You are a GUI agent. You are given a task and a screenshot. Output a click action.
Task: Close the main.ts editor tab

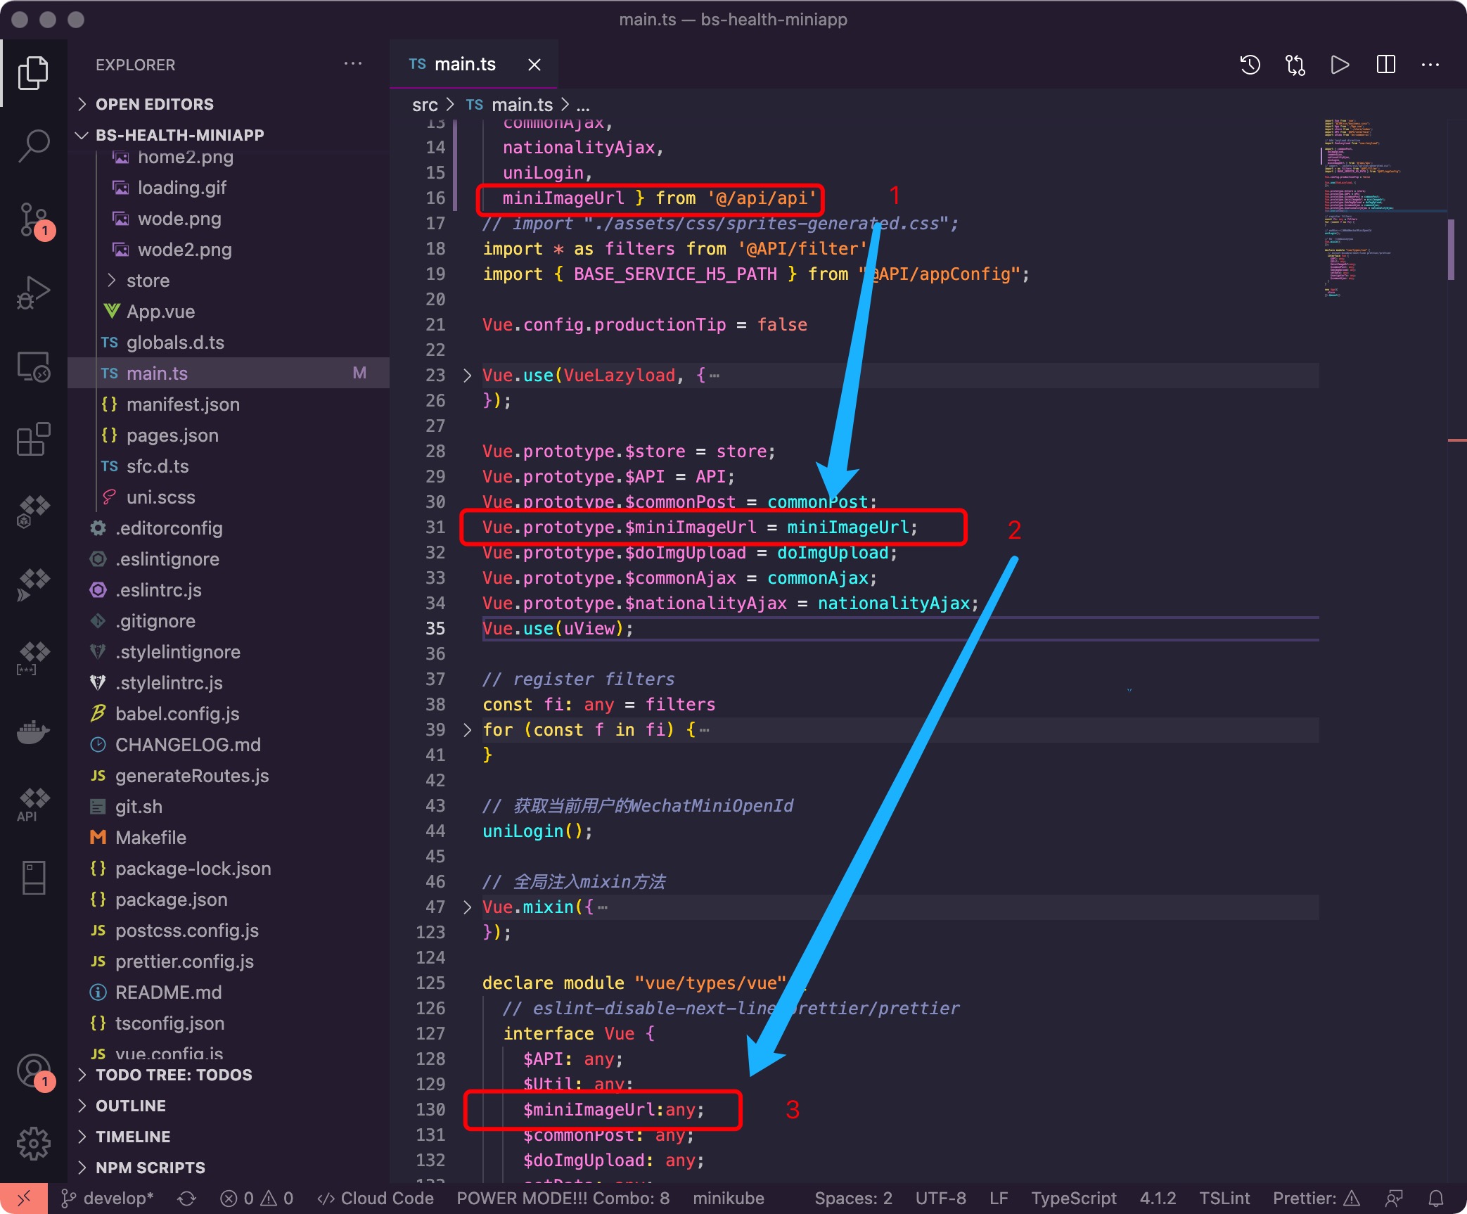tap(534, 65)
